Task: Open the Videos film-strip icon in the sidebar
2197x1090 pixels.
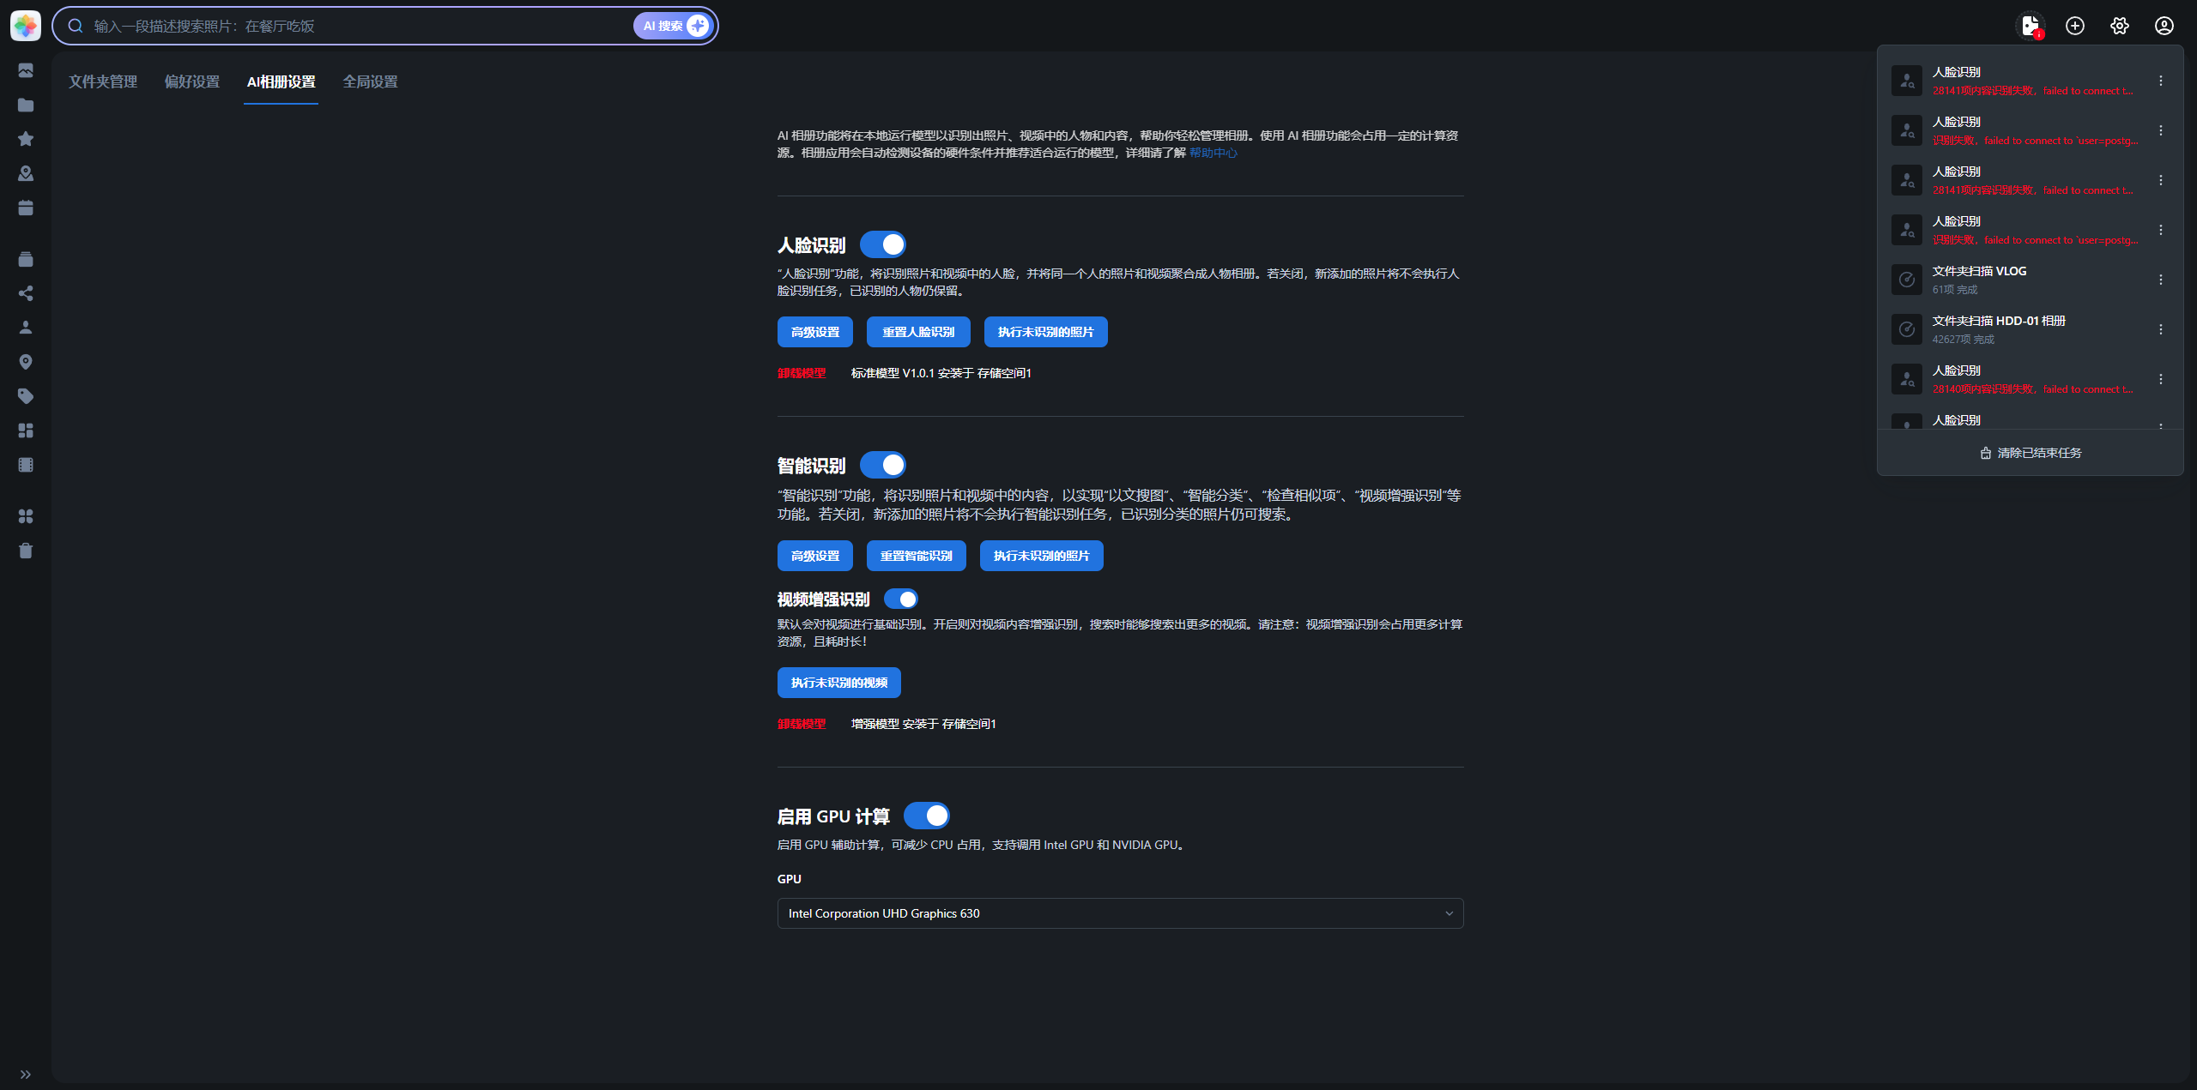Action: tap(26, 465)
